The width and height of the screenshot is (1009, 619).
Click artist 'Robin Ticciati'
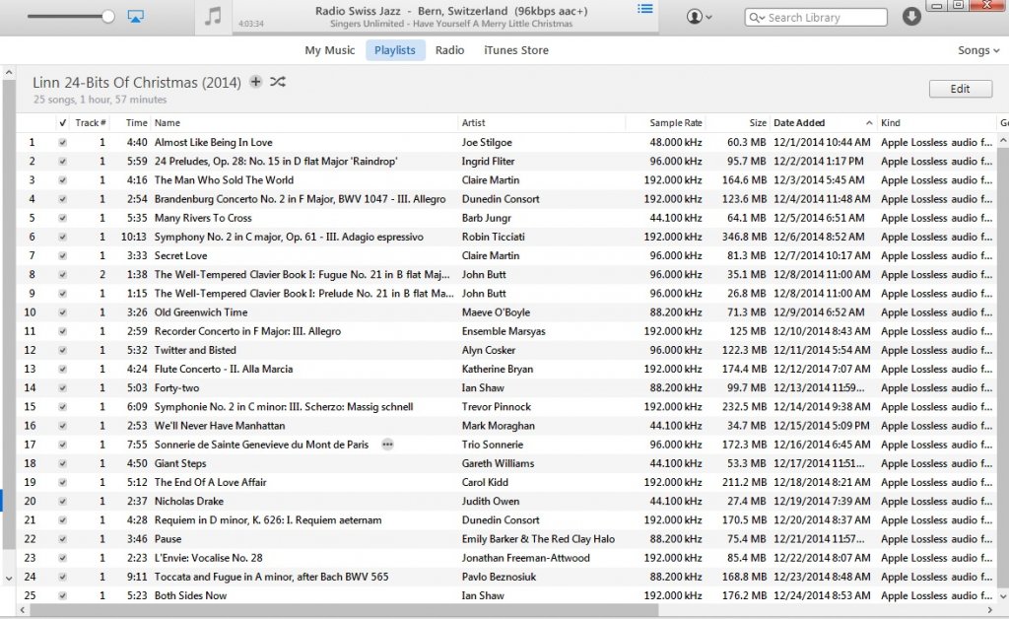[493, 237]
